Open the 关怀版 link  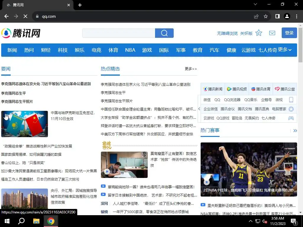pos(246,33)
